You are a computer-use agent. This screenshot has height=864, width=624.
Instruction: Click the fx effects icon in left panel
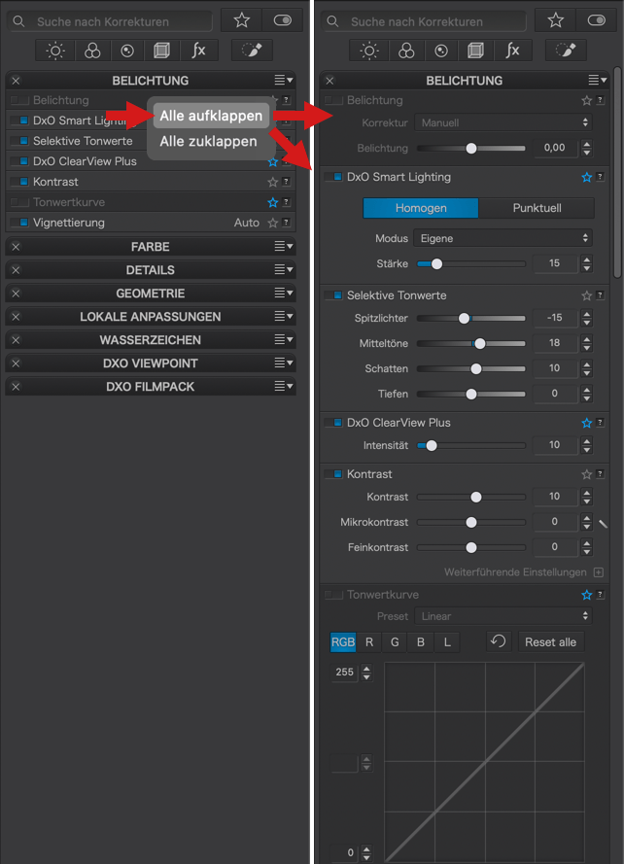198,51
